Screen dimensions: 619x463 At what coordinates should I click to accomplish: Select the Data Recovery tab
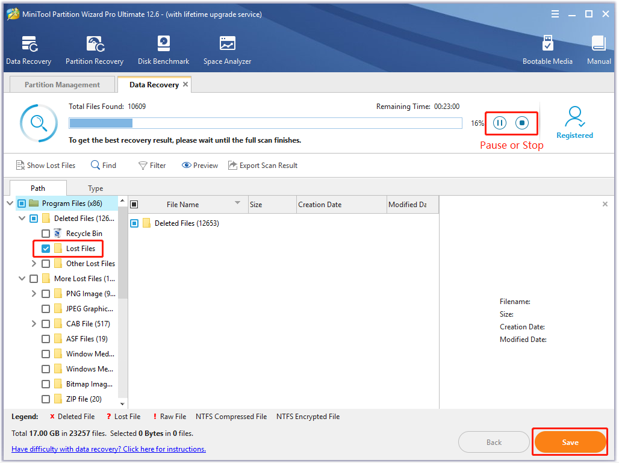click(154, 84)
